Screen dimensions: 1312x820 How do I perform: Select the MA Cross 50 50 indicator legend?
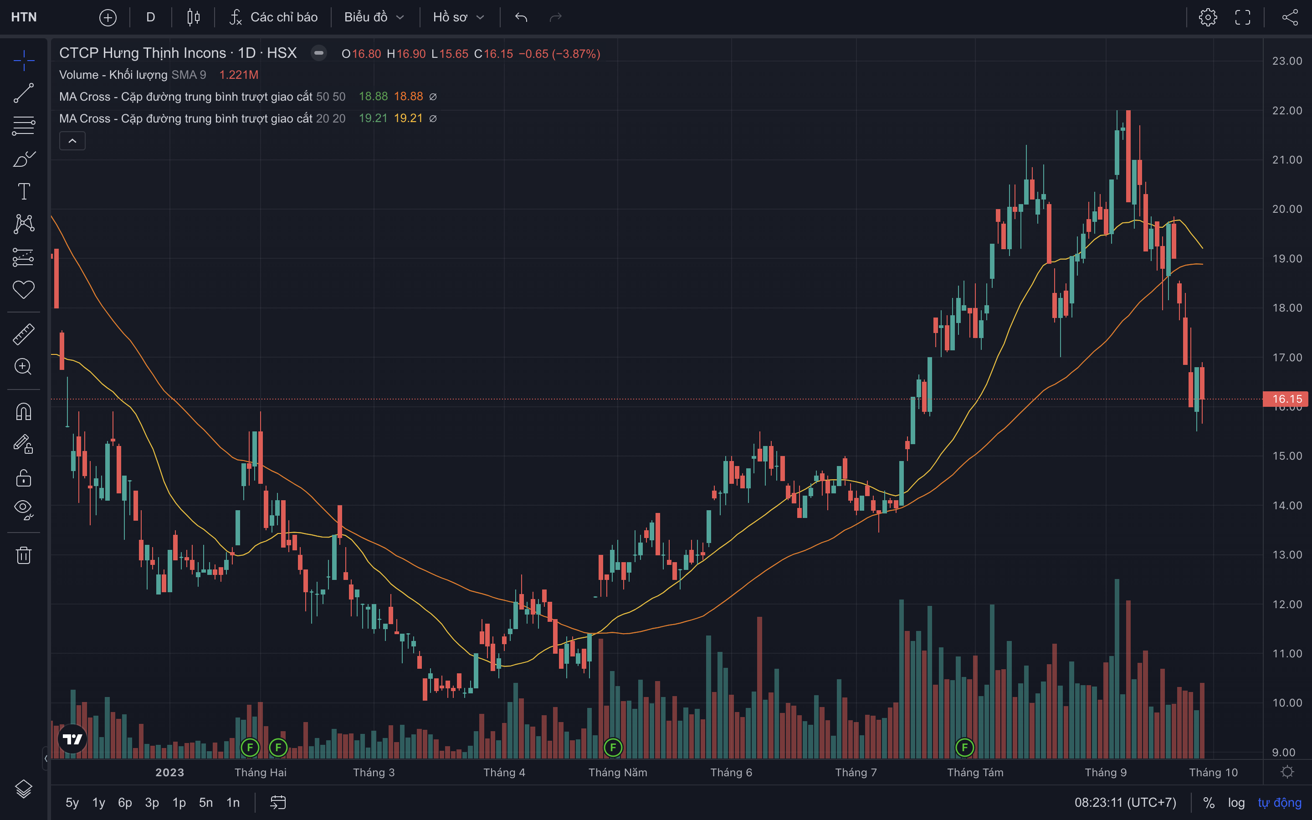tap(202, 97)
